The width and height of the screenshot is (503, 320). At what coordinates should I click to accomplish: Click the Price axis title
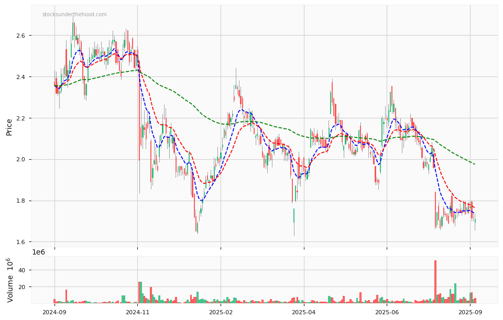[x=9, y=127]
